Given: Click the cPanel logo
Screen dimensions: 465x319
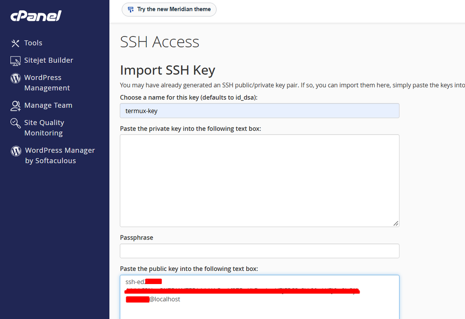Looking at the screenshot, I should click(36, 16).
